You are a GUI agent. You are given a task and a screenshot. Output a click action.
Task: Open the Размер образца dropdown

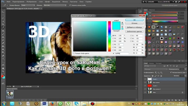point(28,5)
